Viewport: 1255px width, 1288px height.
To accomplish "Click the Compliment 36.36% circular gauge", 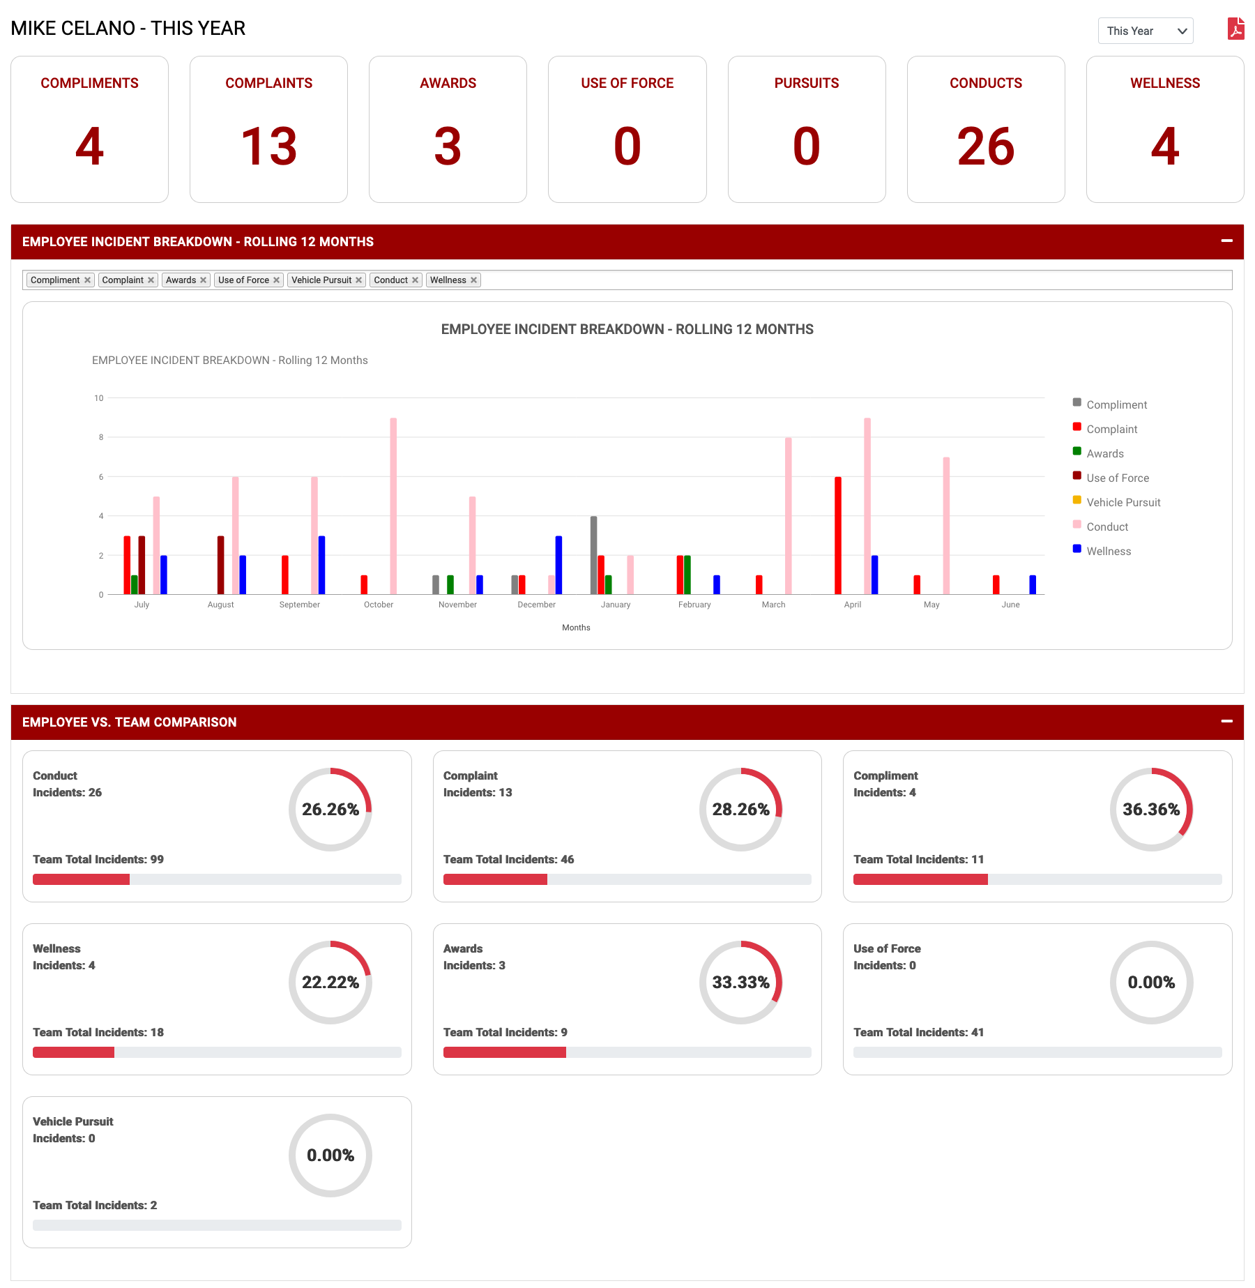I will pyautogui.click(x=1151, y=809).
